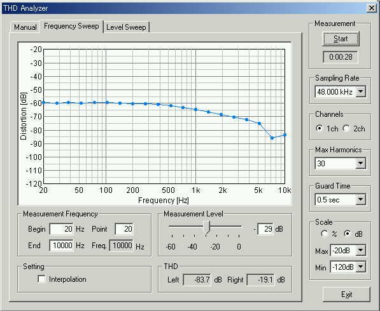Choose the dB scale radio button
The height and width of the screenshot is (311, 380).
coord(348,234)
